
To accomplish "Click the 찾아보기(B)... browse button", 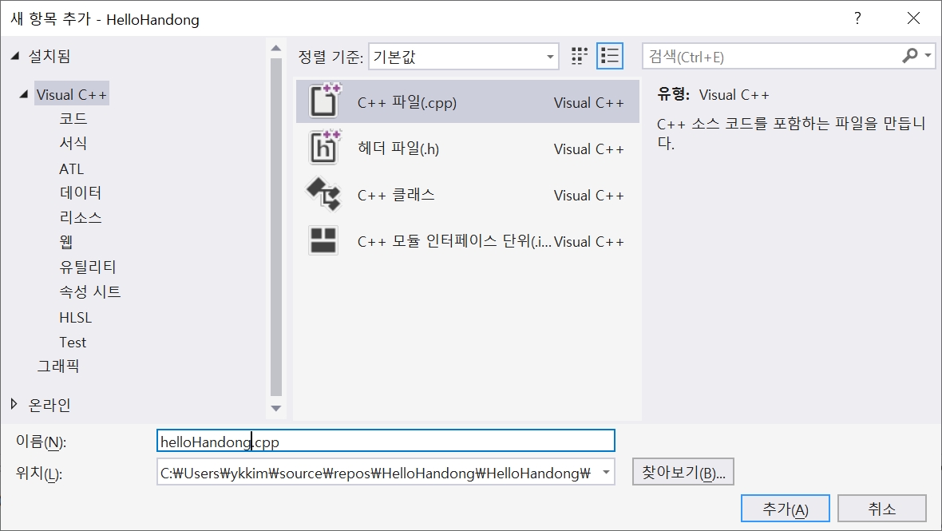I will coord(683,472).
